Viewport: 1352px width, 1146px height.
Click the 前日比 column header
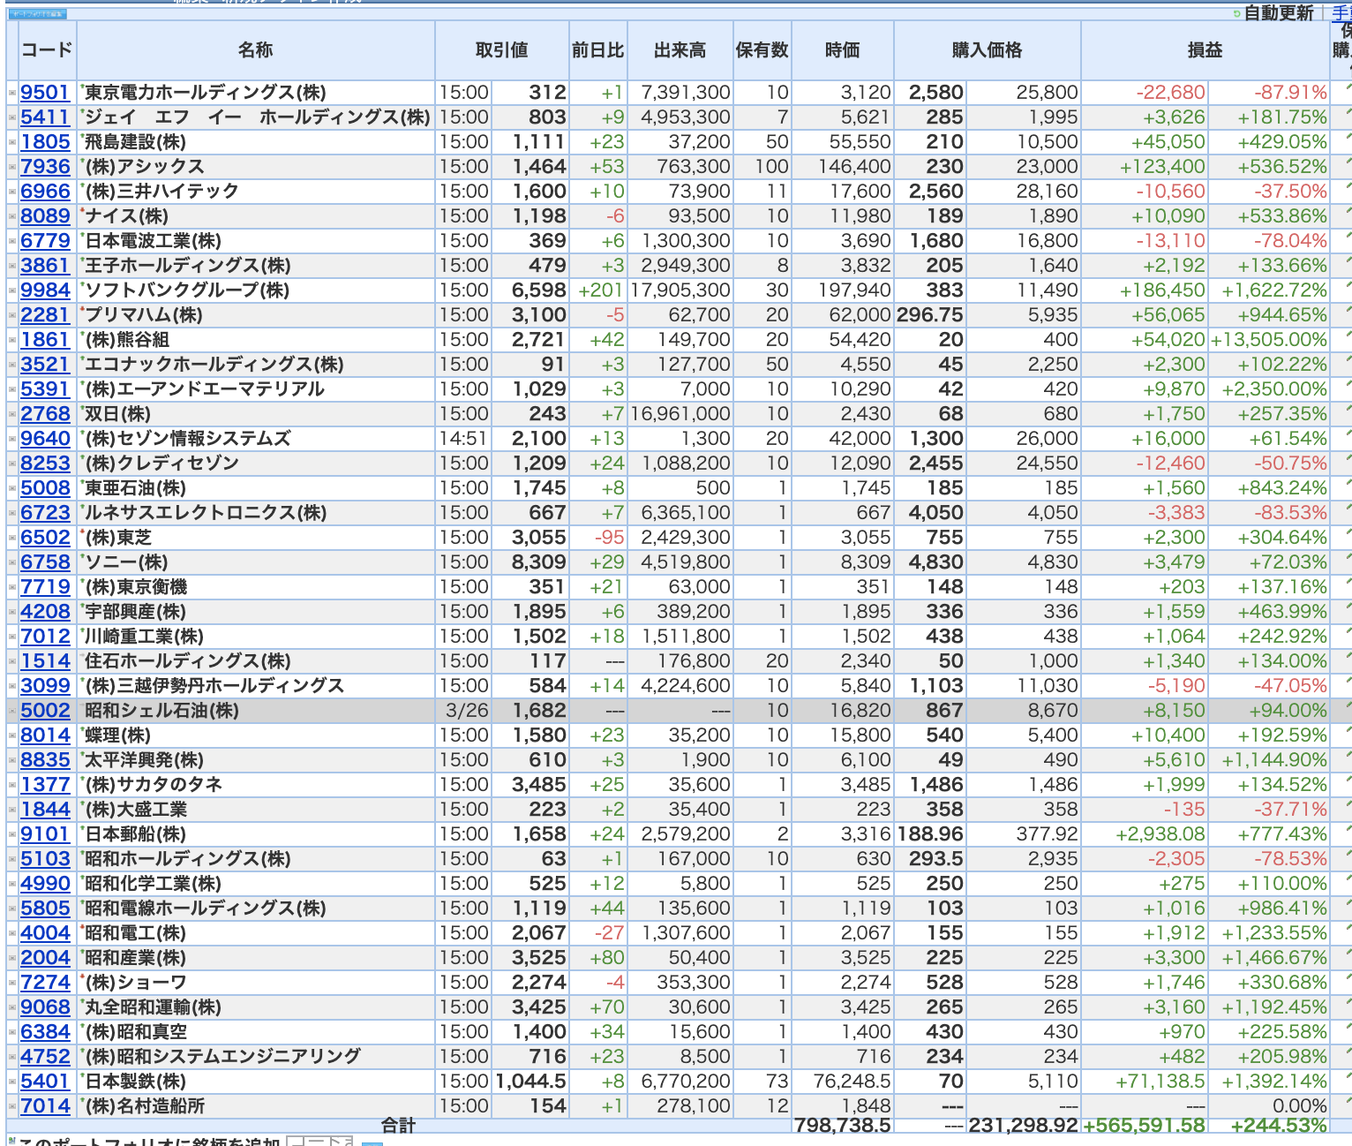coord(598,50)
